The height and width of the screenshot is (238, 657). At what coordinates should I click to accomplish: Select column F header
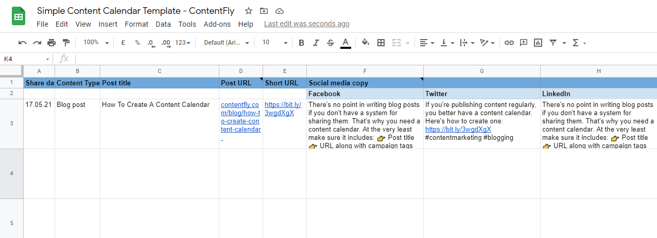coord(365,71)
